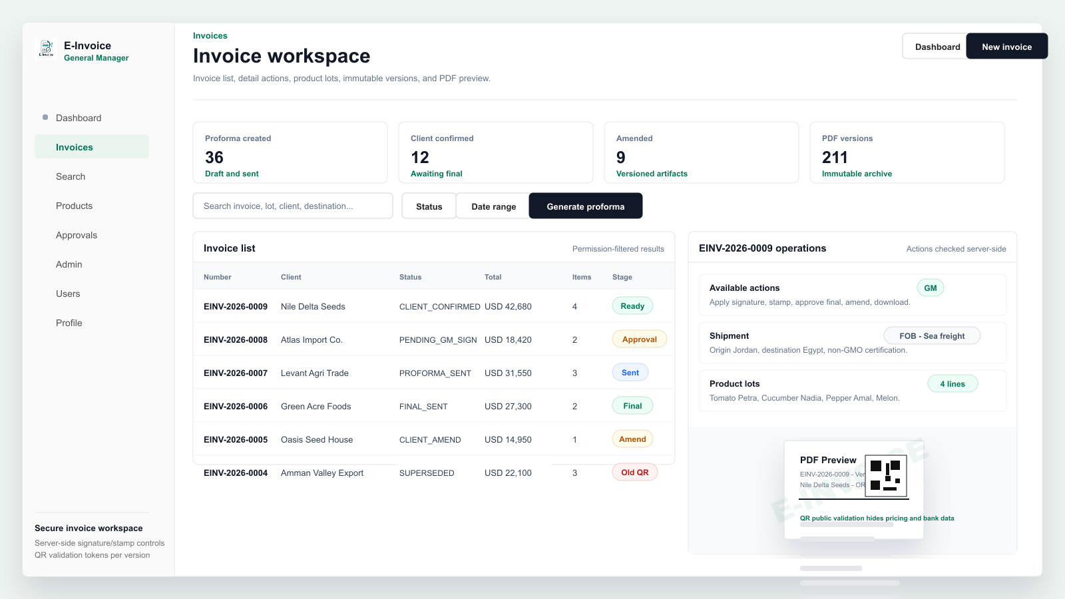The height and width of the screenshot is (599, 1065).
Task: Click status PROFORMA_SENT
Action: pos(435,373)
